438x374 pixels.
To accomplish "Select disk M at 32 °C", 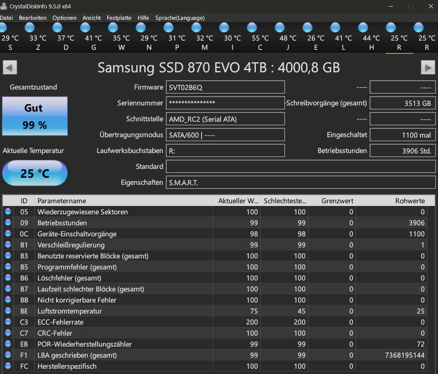I will [x=205, y=37].
